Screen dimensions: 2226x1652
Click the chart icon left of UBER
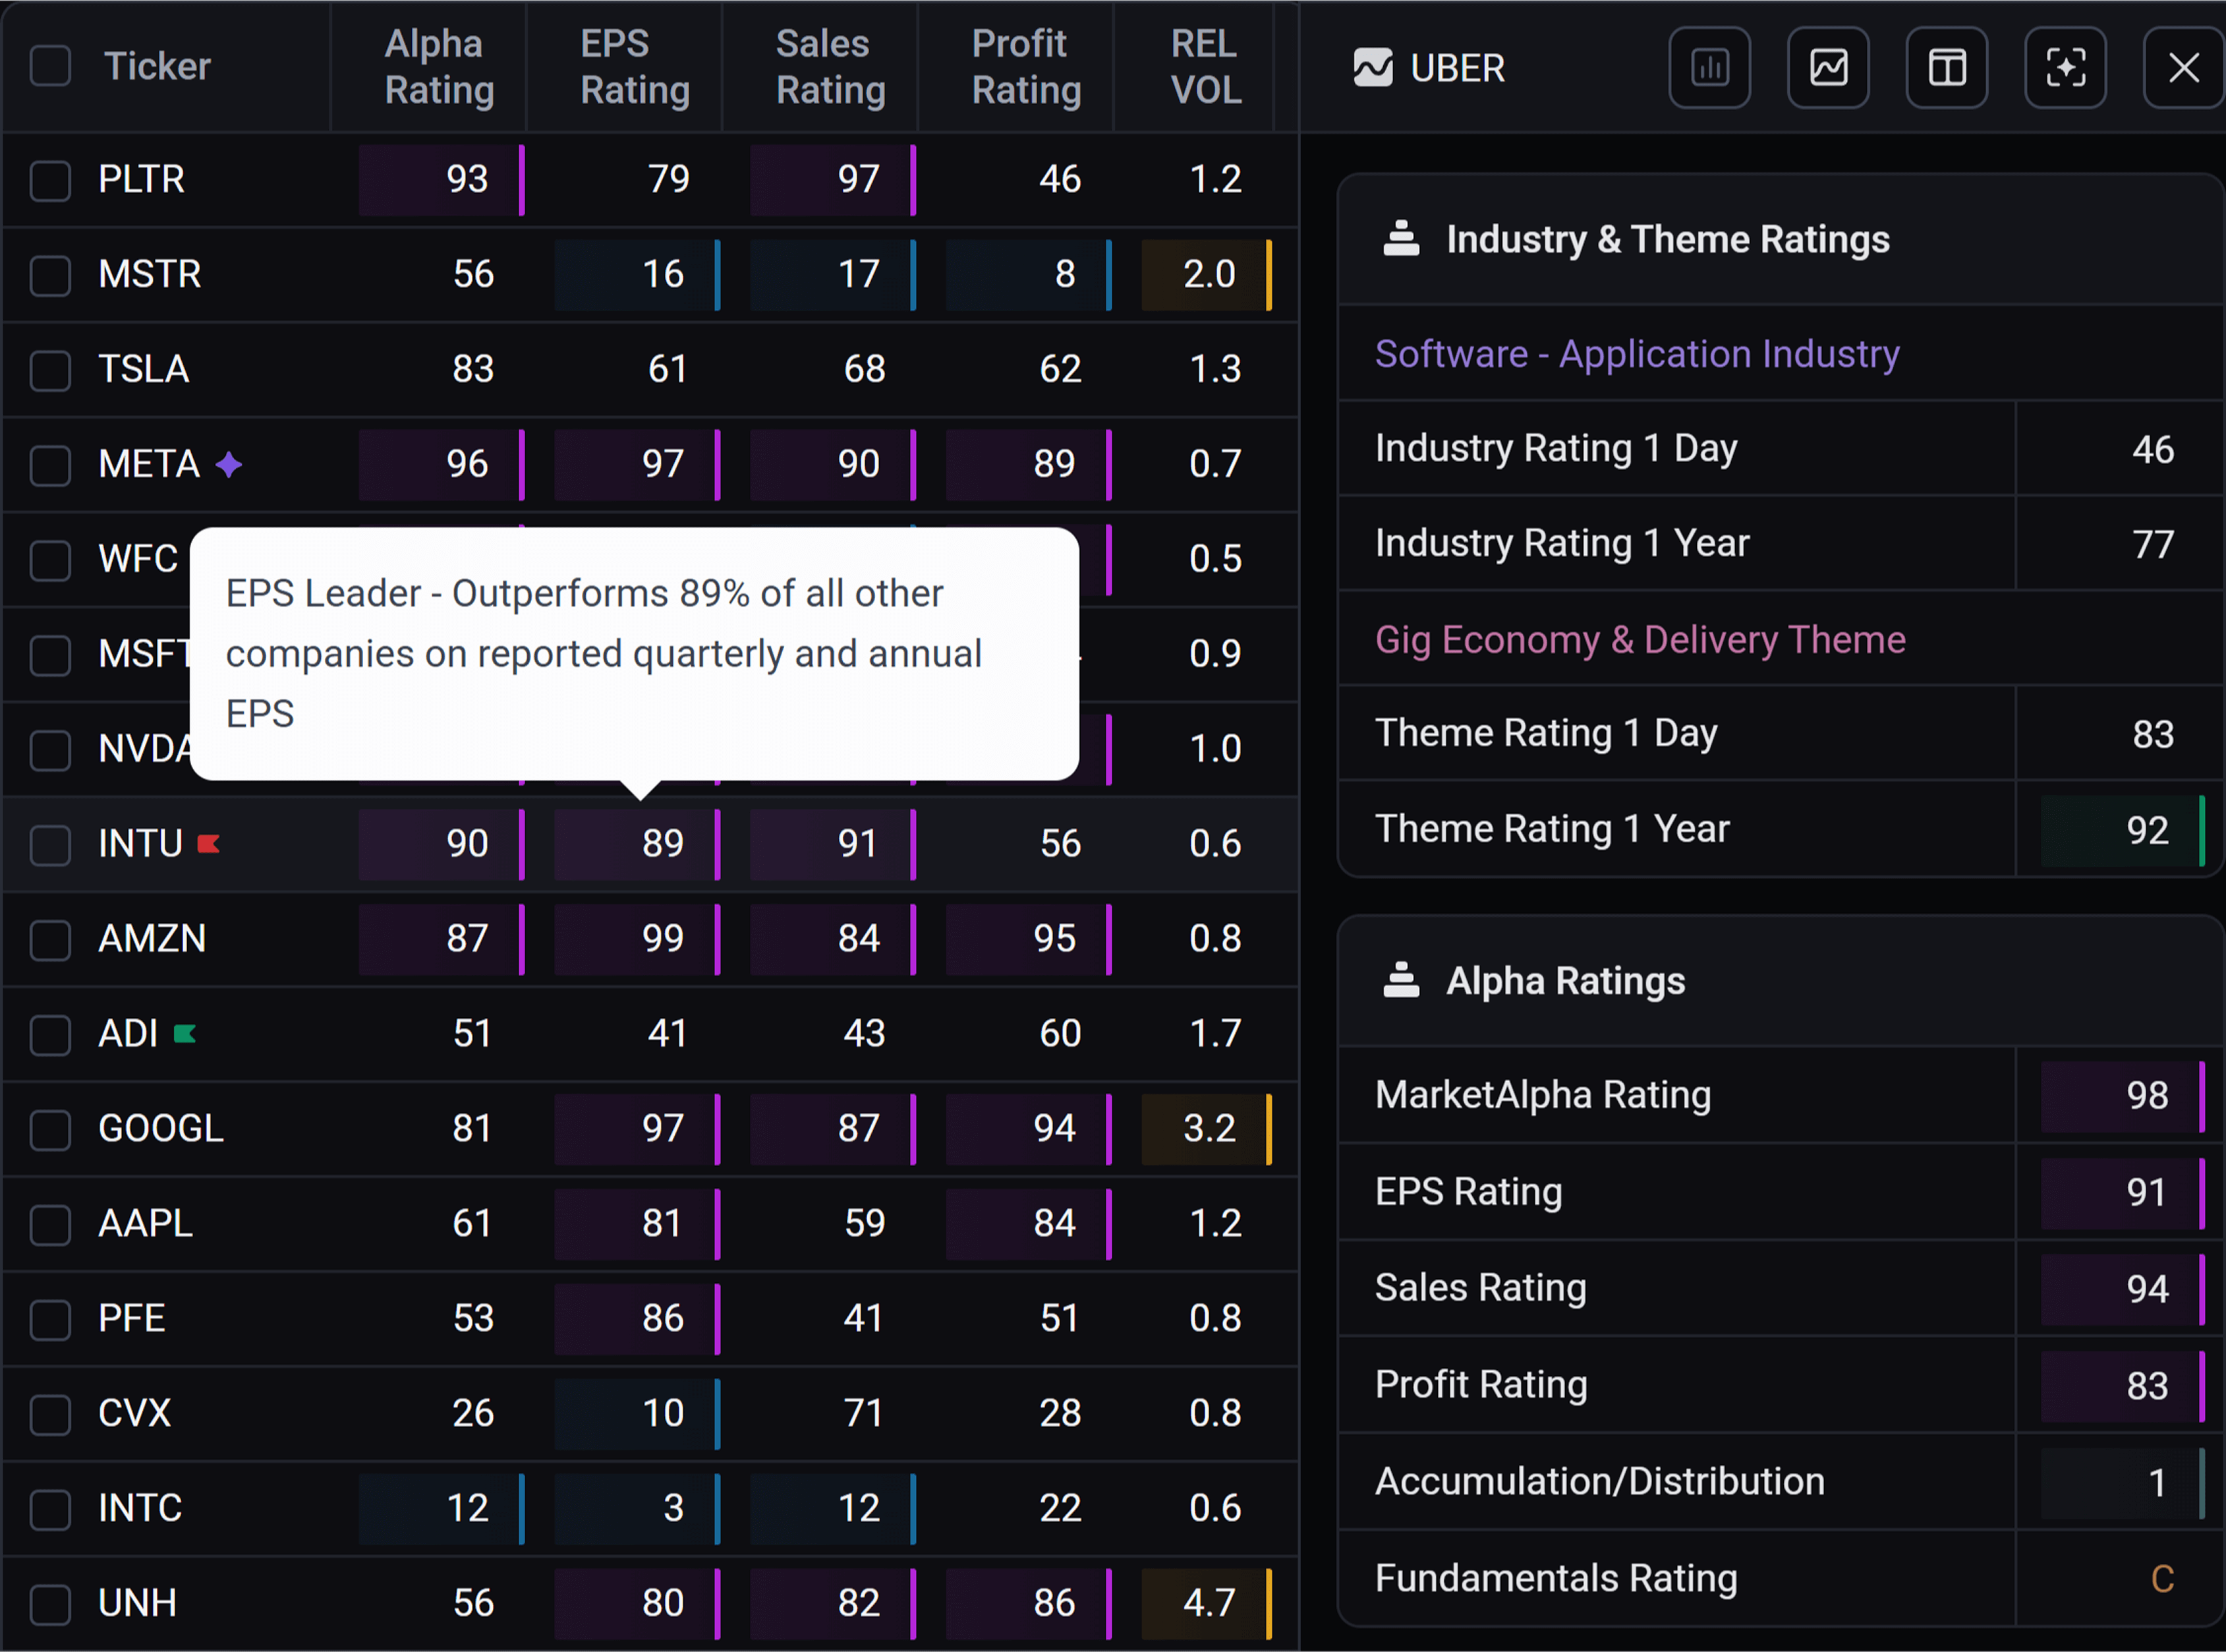click(1373, 68)
